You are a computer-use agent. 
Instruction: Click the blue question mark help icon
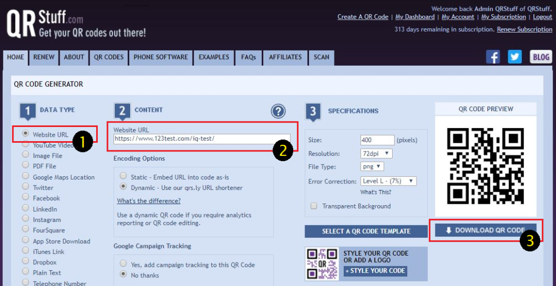pyautogui.click(x=278, y=112)
